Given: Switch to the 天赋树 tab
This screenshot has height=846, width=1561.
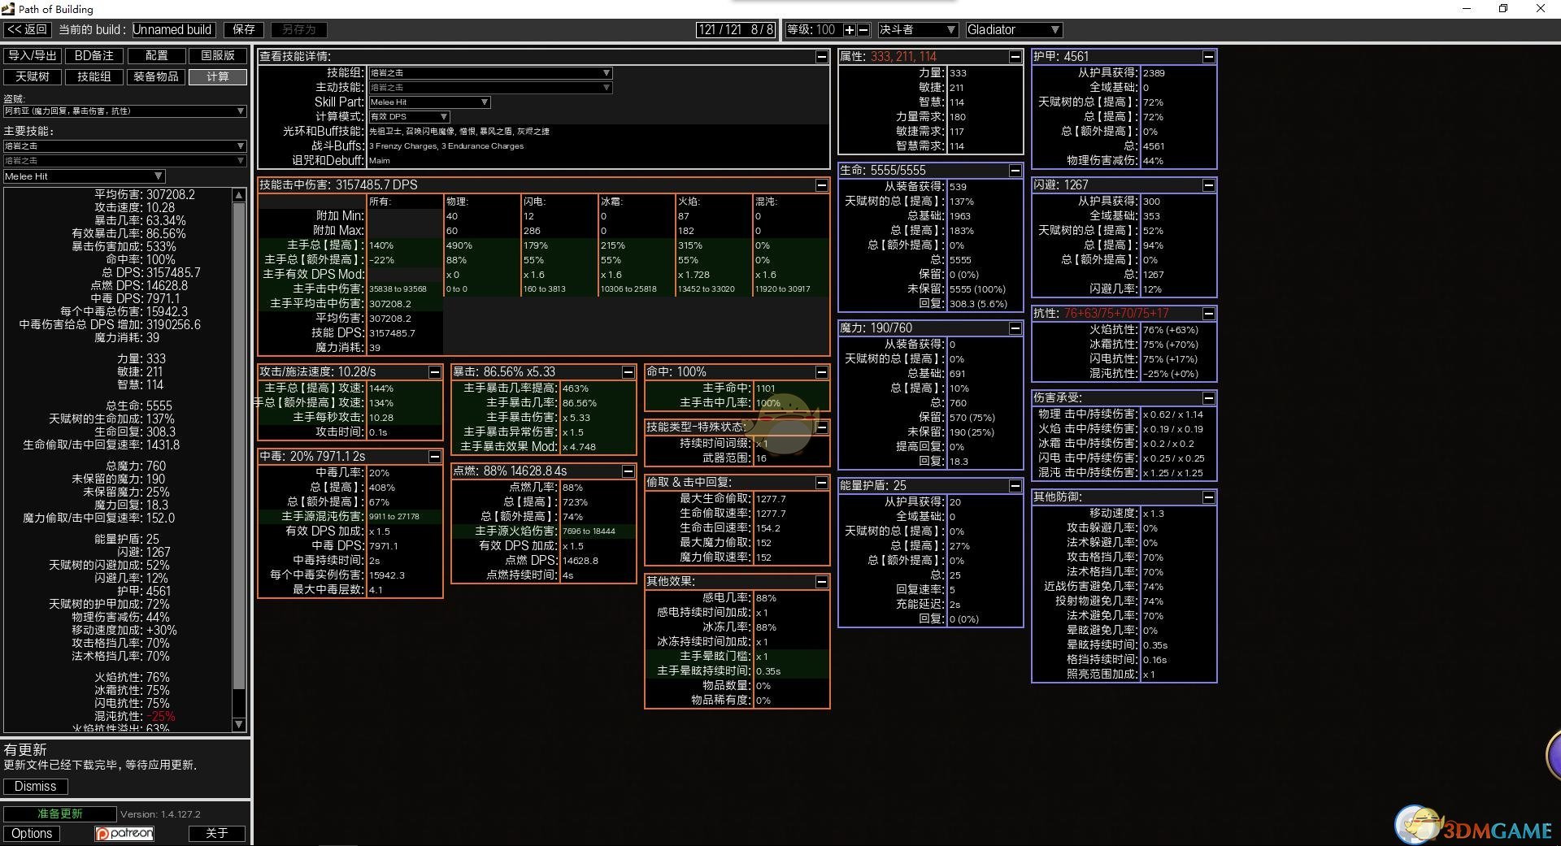Looking at the screenshot, I should pos(33,76).
